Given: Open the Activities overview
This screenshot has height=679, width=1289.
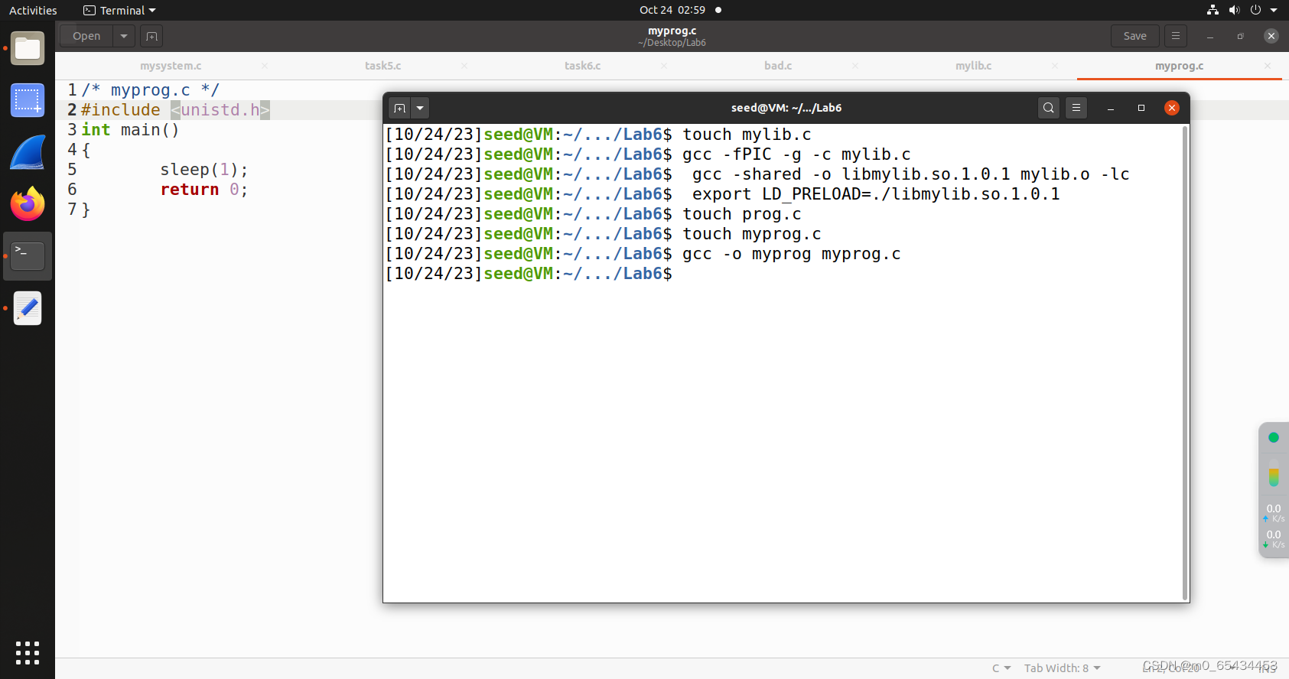Looking at the screenshot, I should pyautogui.click(x=33, y=10).
